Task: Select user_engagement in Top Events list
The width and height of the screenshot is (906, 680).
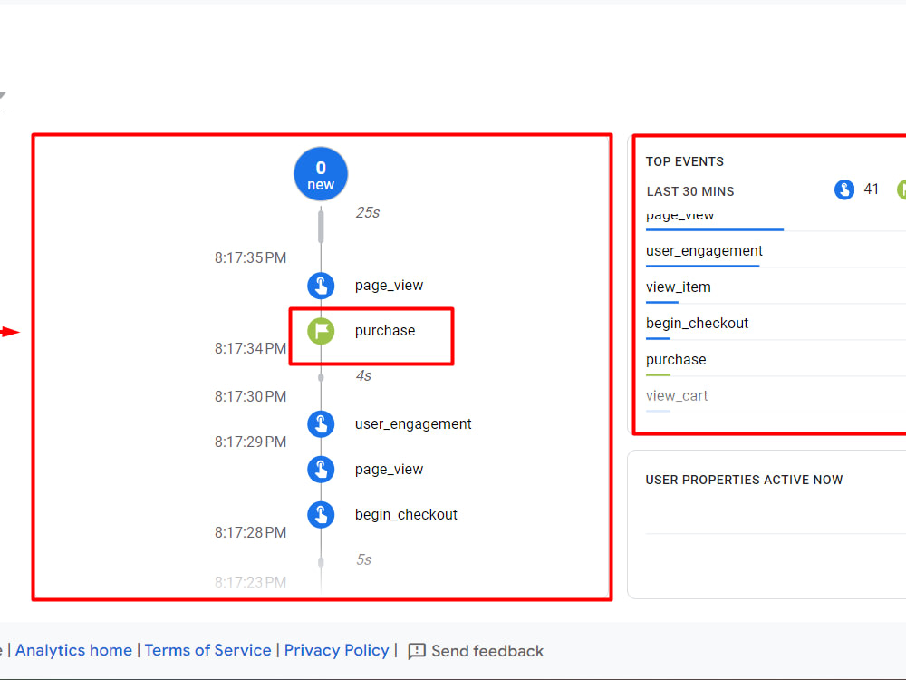Action: click(704, 251)
